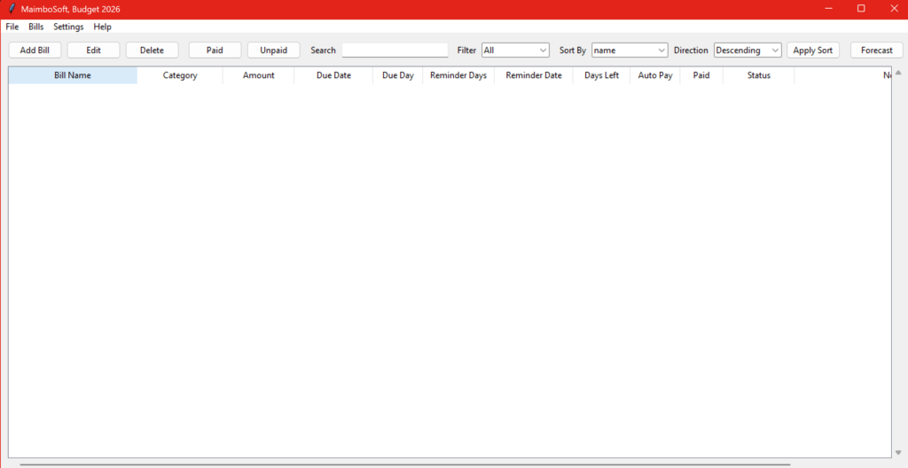Open the Forecast view
This screenshot has width=908, height=468.
click(876, 51)
